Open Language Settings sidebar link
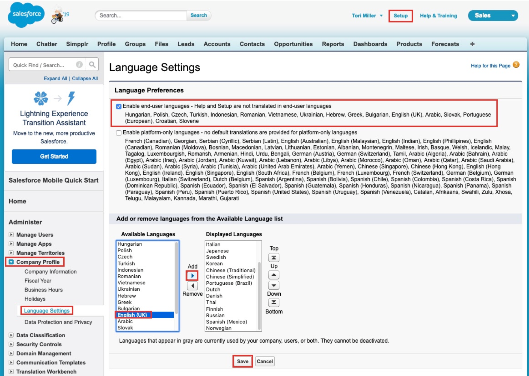This screenshot has width=529, height=376. (47, 310)
